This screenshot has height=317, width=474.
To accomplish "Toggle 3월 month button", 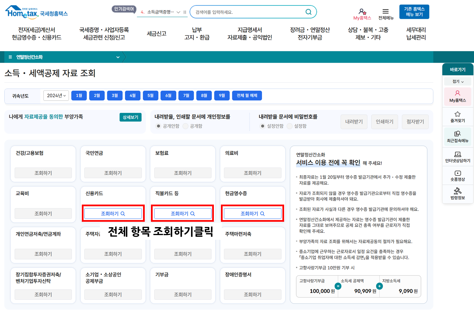I will pos(115,96).
